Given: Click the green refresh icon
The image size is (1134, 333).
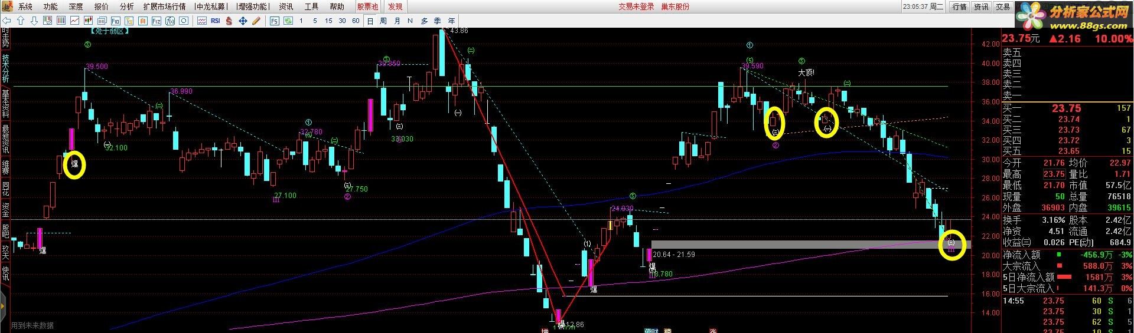Looking at the screenshot, I should click(x=288, y=21).
